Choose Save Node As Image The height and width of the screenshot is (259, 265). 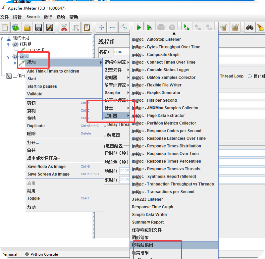pyautogui.click(x=64, y=167)
